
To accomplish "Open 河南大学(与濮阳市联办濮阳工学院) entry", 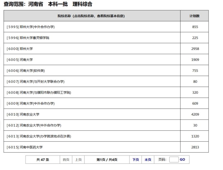I will point(39,93).
